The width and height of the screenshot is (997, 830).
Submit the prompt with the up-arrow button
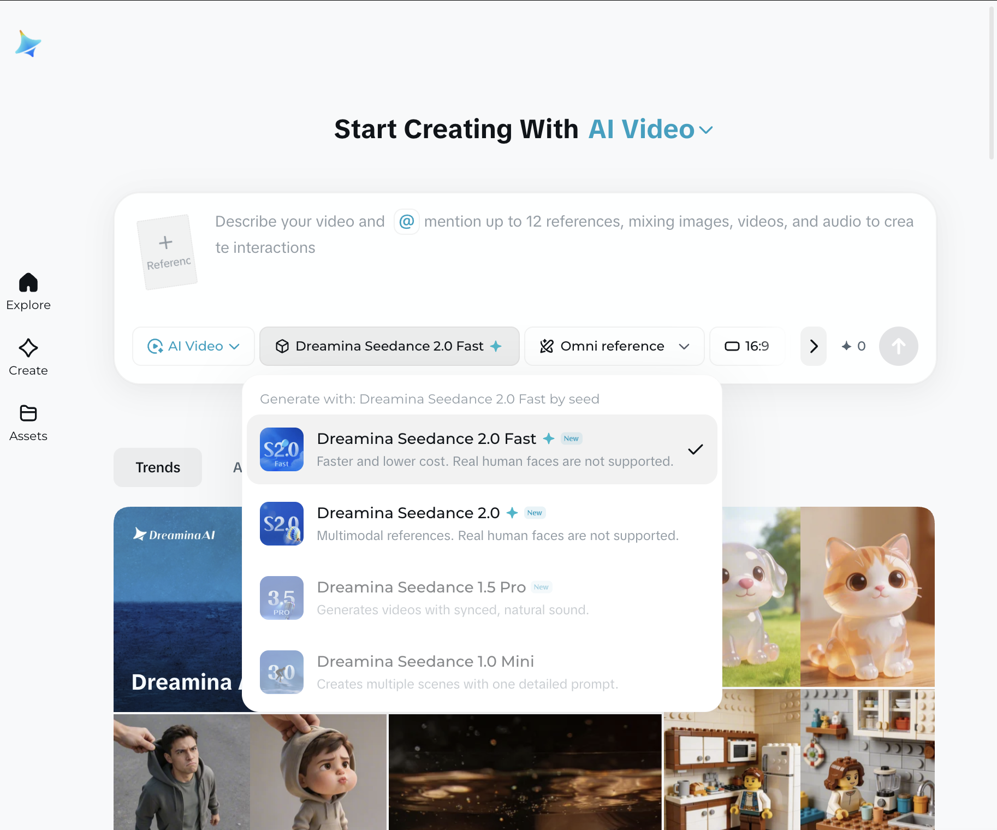coord(898,346)
